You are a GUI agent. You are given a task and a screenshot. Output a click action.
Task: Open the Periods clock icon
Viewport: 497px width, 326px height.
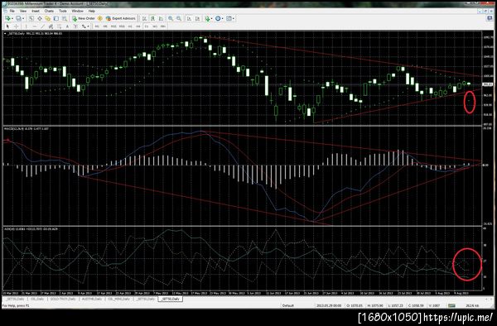click(218, 18)
